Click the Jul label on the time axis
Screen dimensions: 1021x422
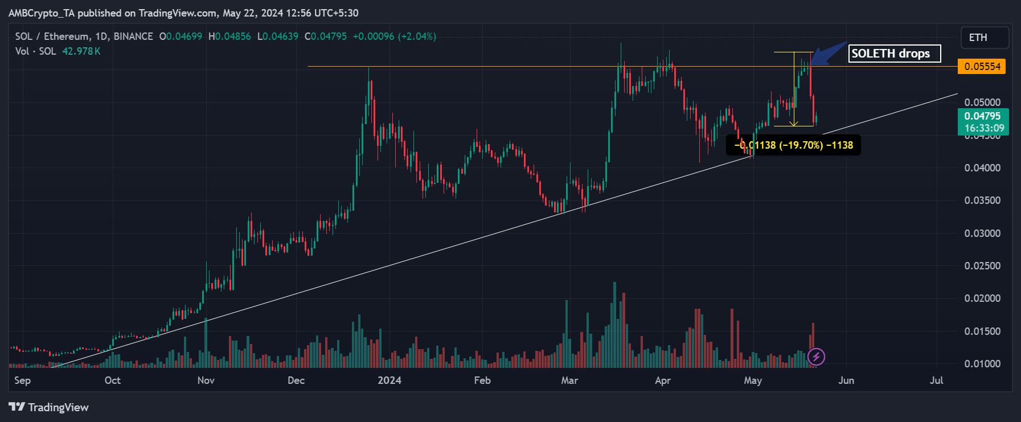click(x=937, y=380)
